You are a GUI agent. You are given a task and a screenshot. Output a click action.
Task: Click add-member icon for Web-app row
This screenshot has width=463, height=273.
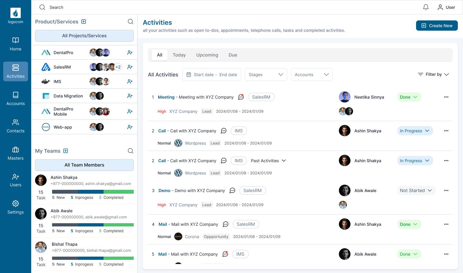tap(130, 127)
